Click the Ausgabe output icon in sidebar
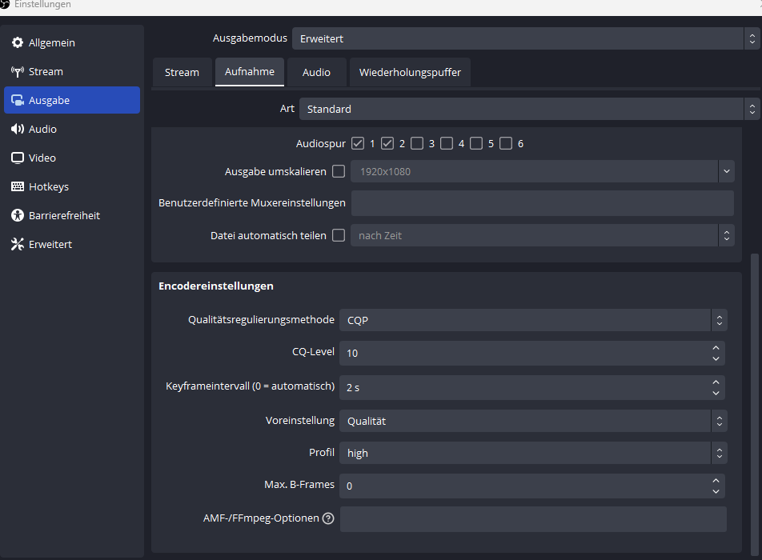The height and width of the screenshot is (560, 762). [x=18, y=101]
